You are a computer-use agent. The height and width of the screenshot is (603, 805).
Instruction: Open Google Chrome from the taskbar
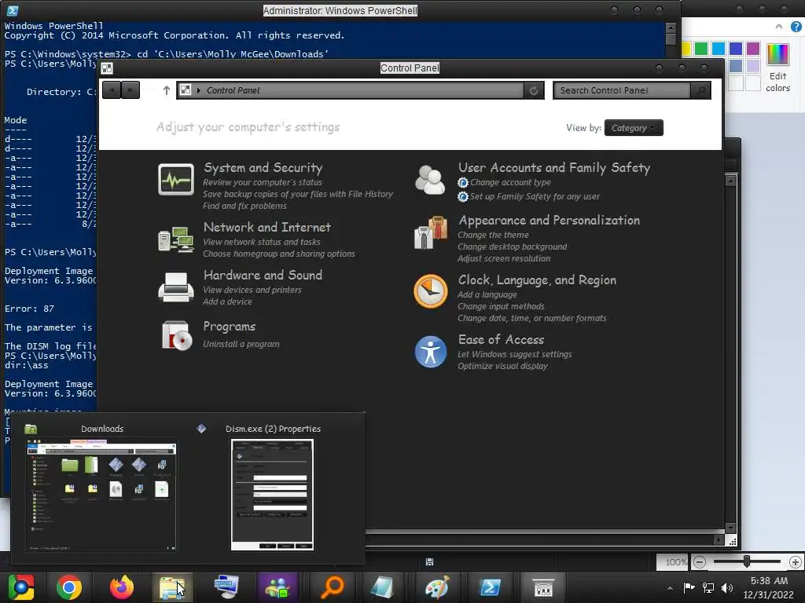point(69,587)
